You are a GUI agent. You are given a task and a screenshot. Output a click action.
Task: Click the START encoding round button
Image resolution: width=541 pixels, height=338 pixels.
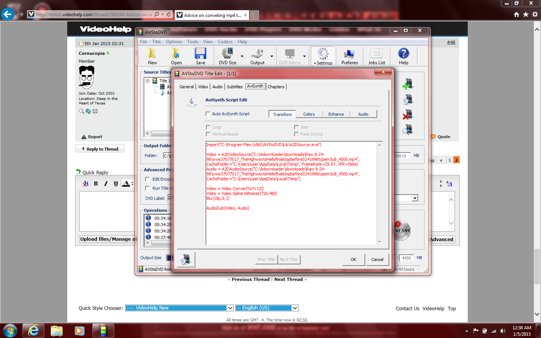pyautogui.click(x=402, y=230)
